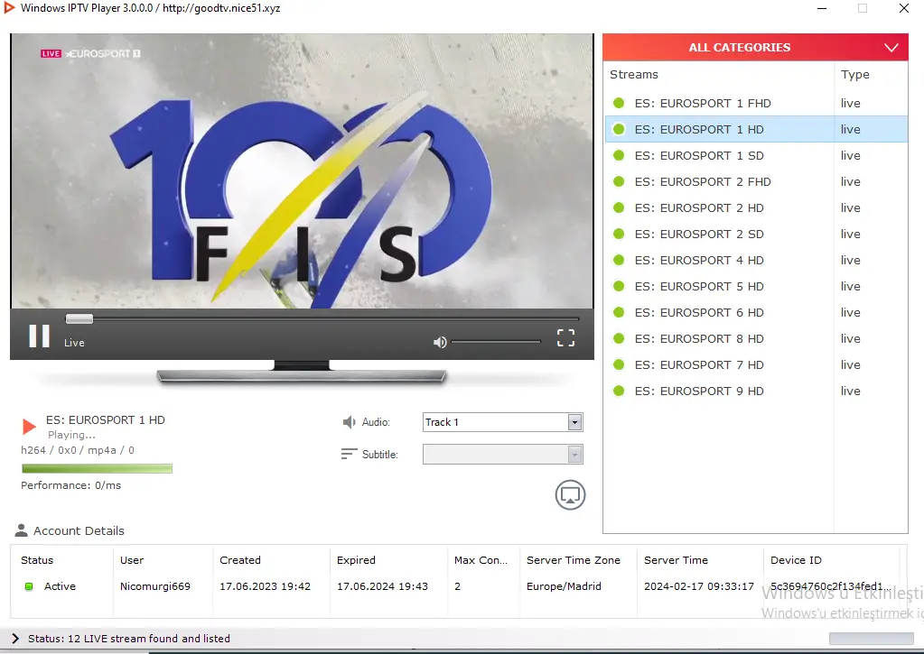Viewport: 924px width, 654px height.
Task: Click the app logo in title bar
Action: pyautogui.click(x=9, y=7)
